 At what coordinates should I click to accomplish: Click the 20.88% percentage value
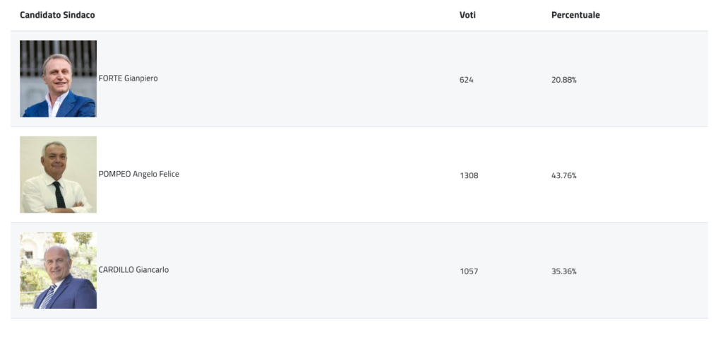pyautogui.click(x=564, y=80)
